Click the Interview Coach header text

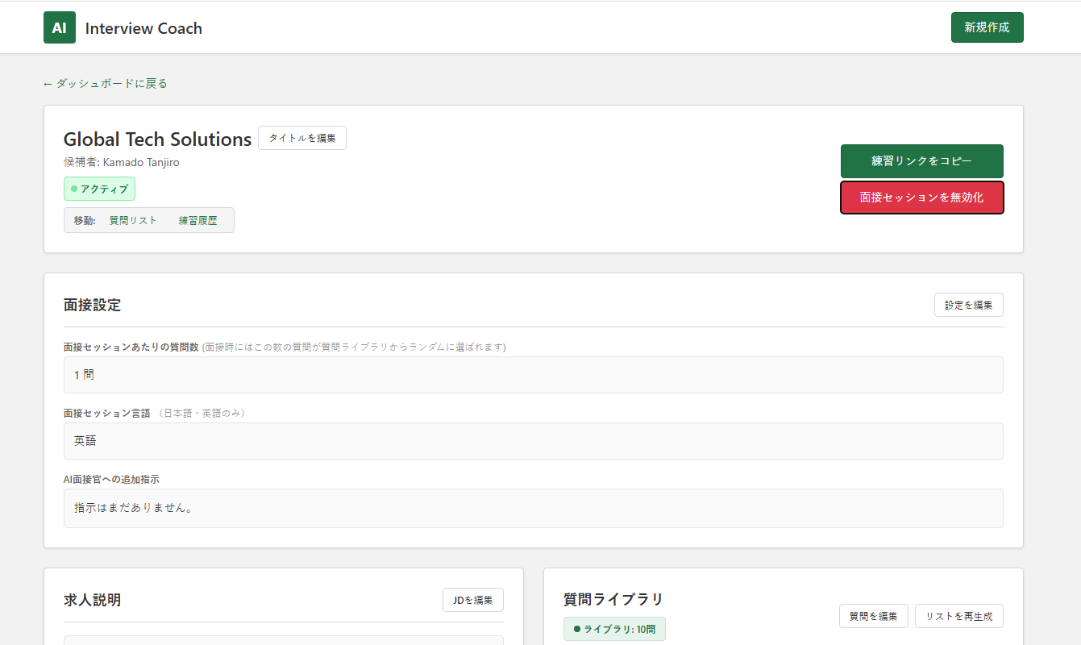(143, 27)
